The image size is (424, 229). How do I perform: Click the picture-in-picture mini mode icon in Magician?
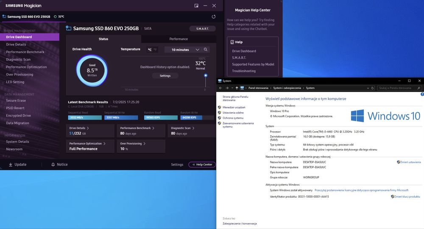point(196,6)
